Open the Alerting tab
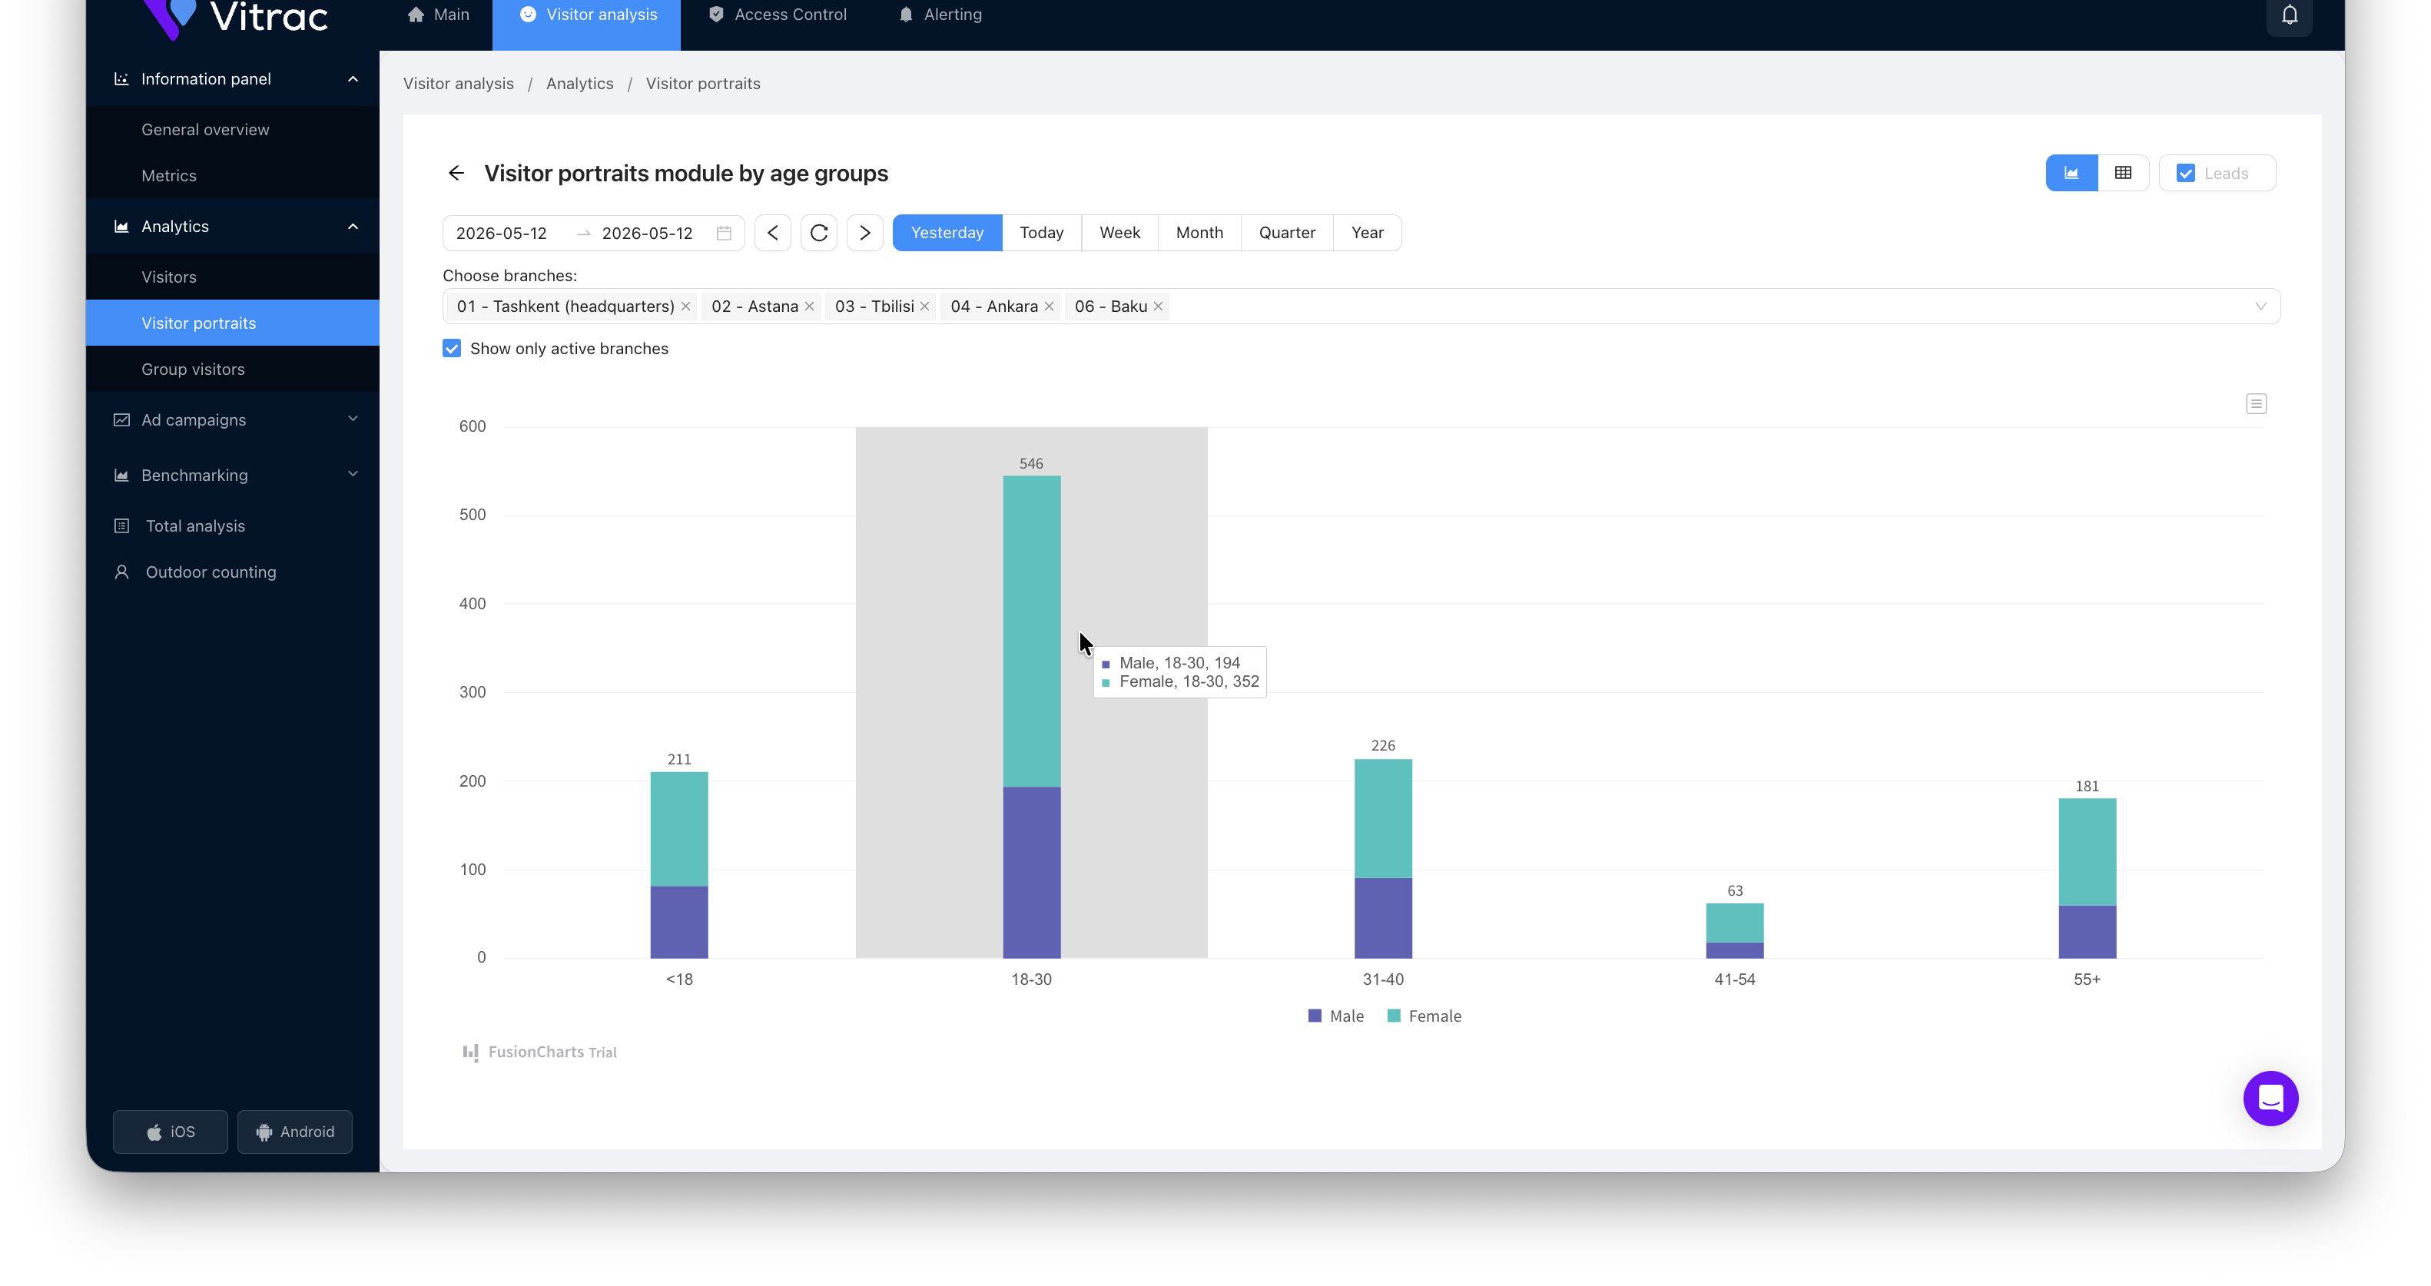This screenshot has height=1286, width=2431. click(x=940, y=15)
